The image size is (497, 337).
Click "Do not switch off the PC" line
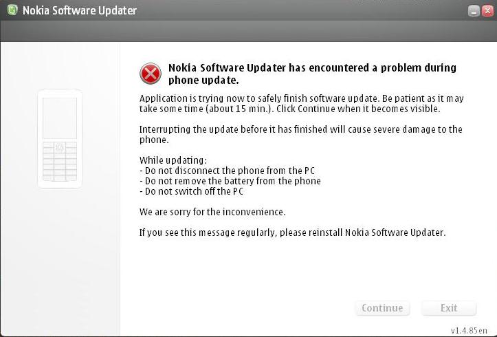(x=191, y=191)
